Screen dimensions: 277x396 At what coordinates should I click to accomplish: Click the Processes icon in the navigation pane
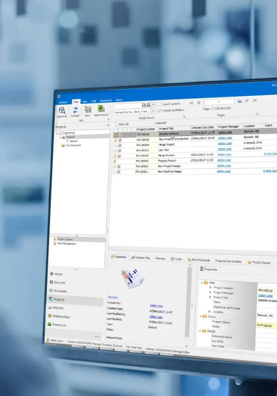click(51, 290)
